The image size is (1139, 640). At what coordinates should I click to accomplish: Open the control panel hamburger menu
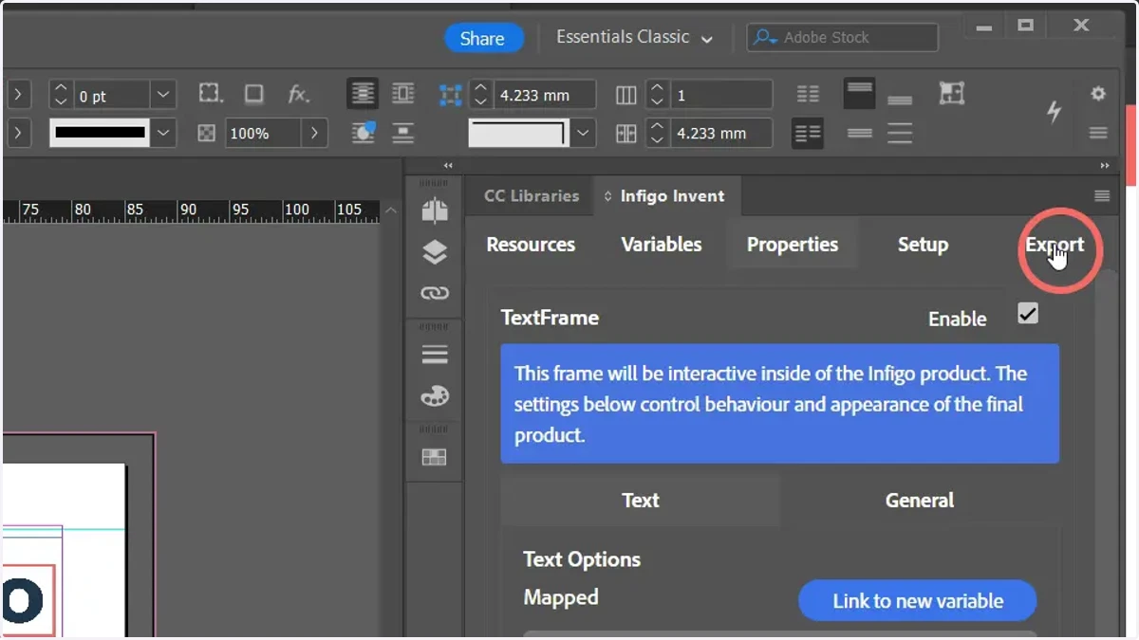(x=1098, y=133)
